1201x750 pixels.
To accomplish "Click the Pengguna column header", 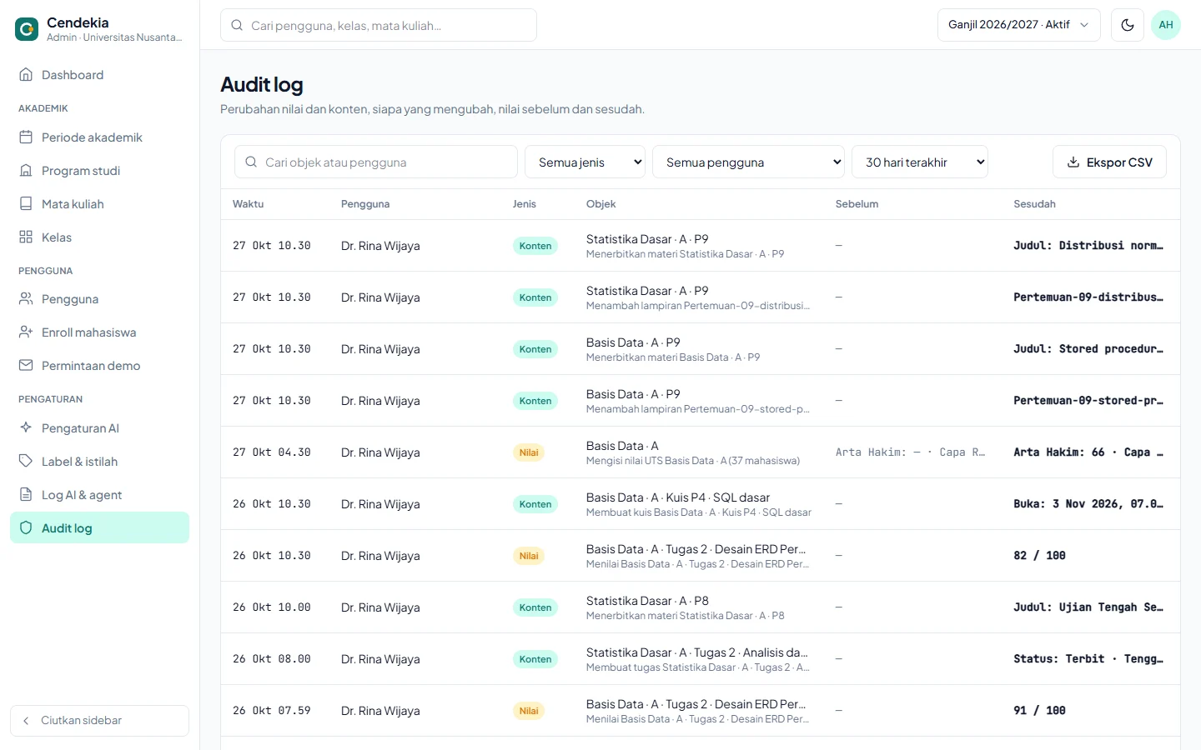I will [x=365, y=203].
